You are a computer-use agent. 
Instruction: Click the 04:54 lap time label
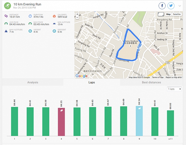(139, 101)
